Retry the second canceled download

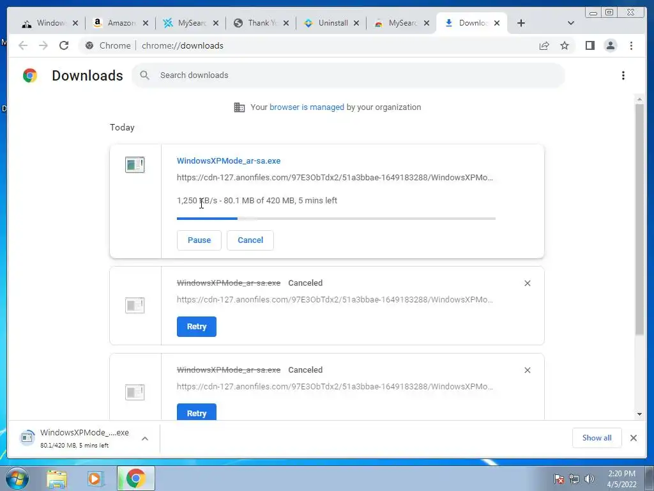[x=197, y=412]
